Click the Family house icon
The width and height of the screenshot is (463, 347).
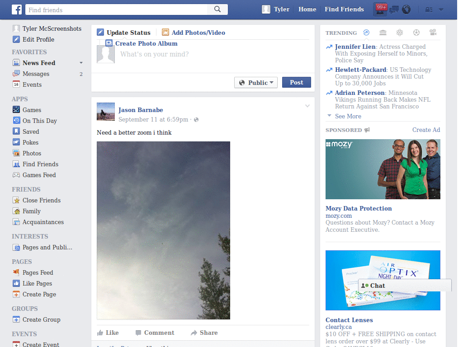tap(16, 211)
